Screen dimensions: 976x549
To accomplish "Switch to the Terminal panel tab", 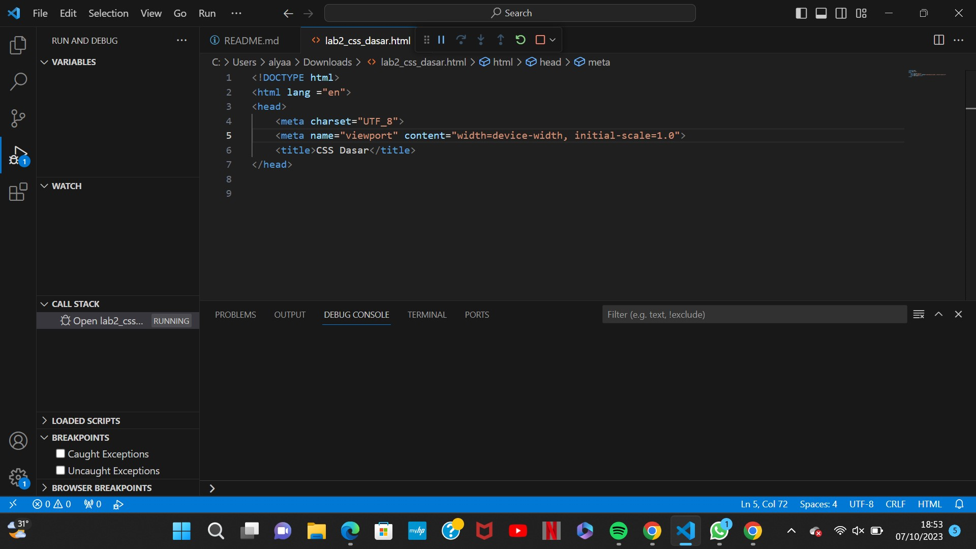I will pyautogui.click(x=427, y=315).
